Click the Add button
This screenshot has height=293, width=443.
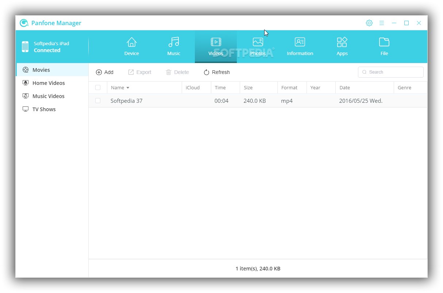(105, 72)
